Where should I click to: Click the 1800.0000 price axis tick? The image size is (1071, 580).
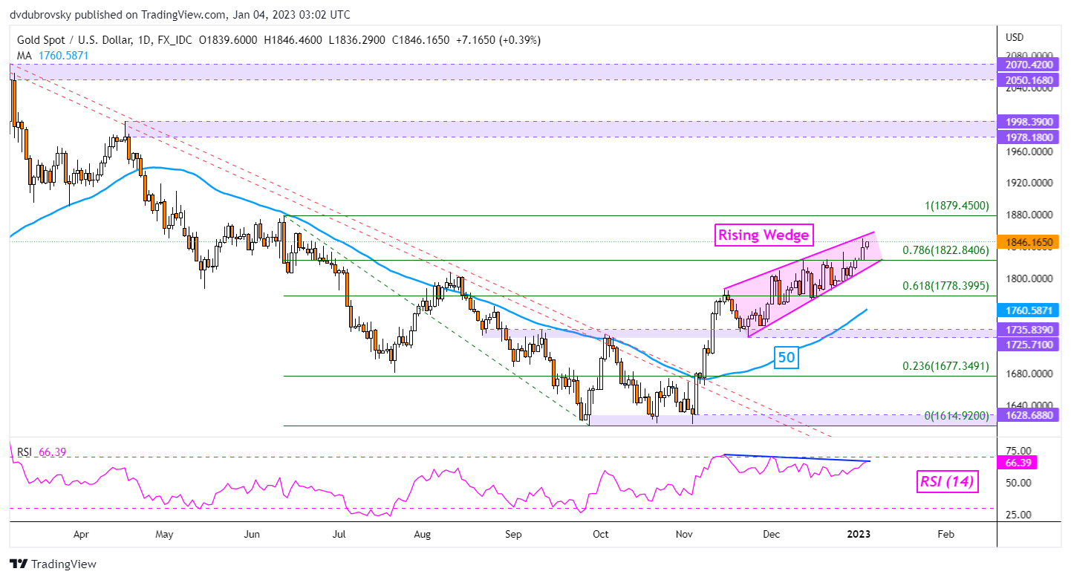[1031, 278]
